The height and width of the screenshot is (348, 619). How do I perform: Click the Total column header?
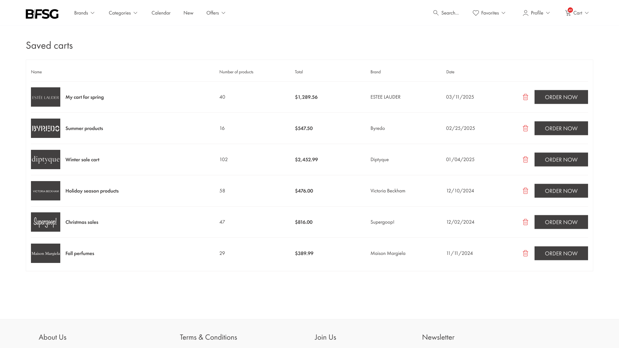(299, 72)
